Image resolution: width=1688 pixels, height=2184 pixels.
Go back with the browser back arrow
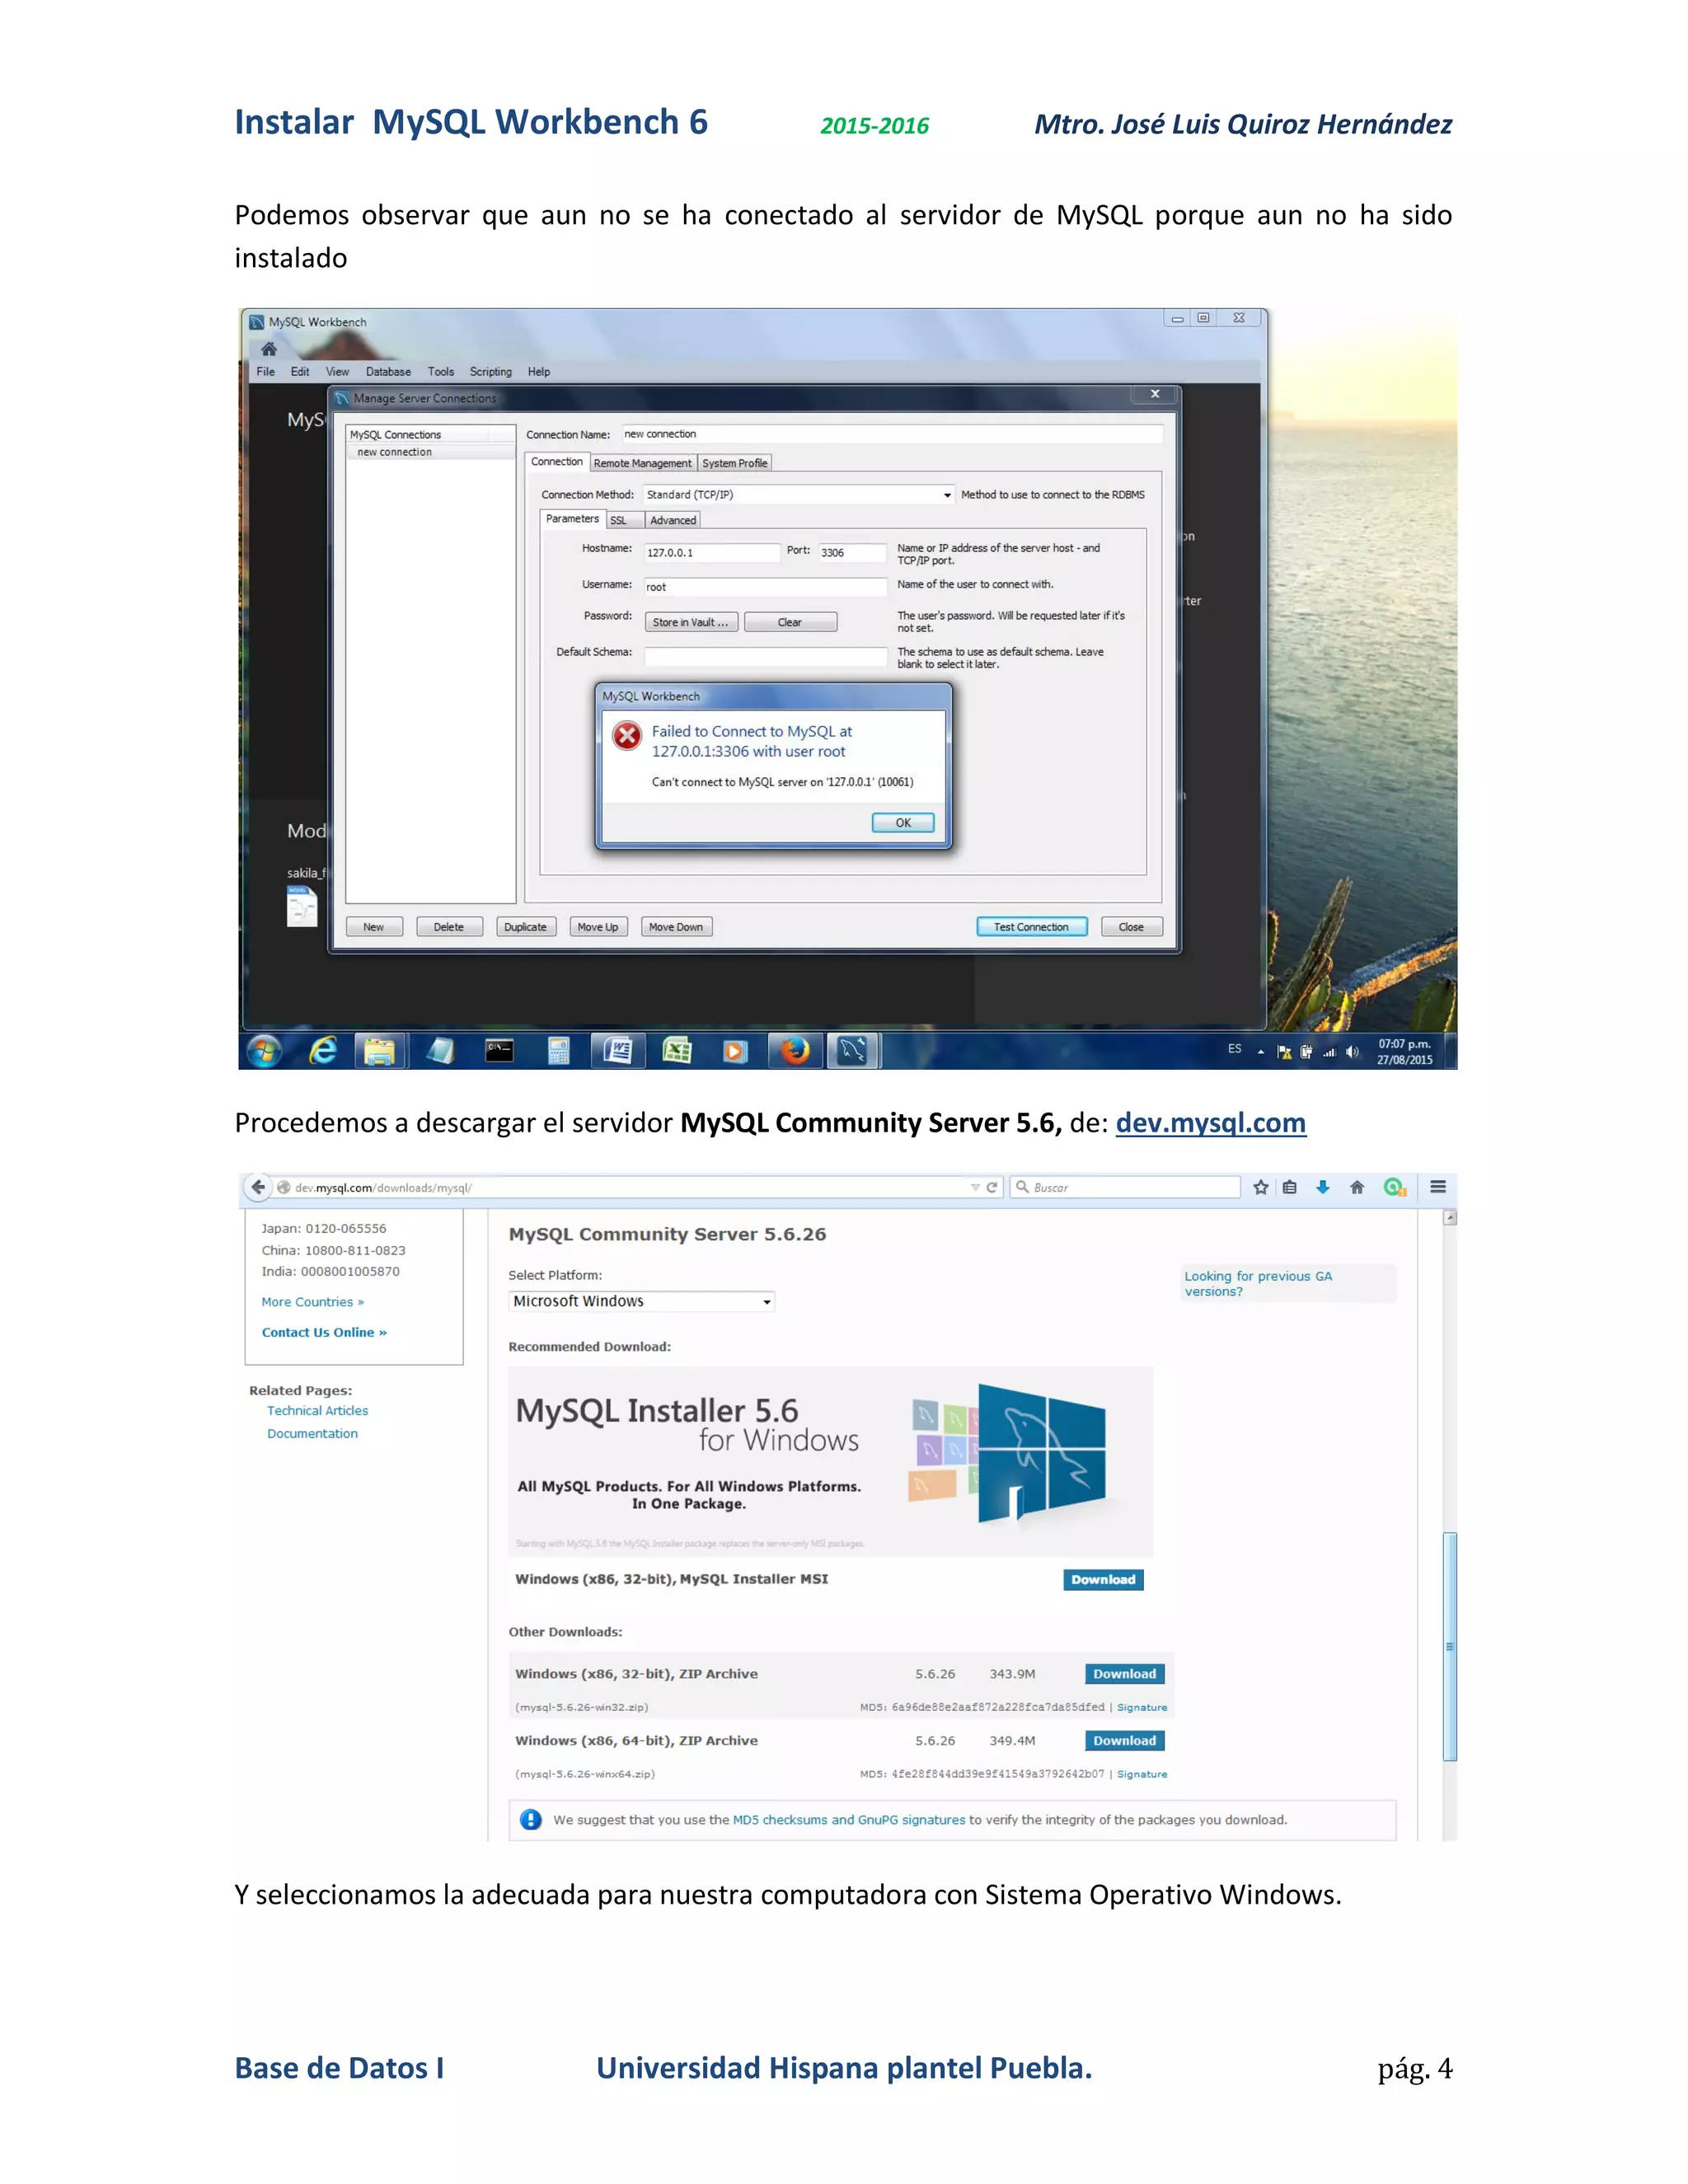pyautogui.click(x=258, y=1187)
